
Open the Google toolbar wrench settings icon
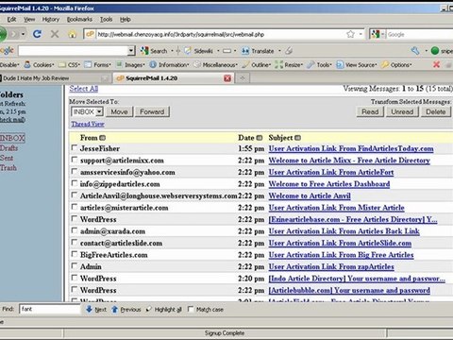415,51
